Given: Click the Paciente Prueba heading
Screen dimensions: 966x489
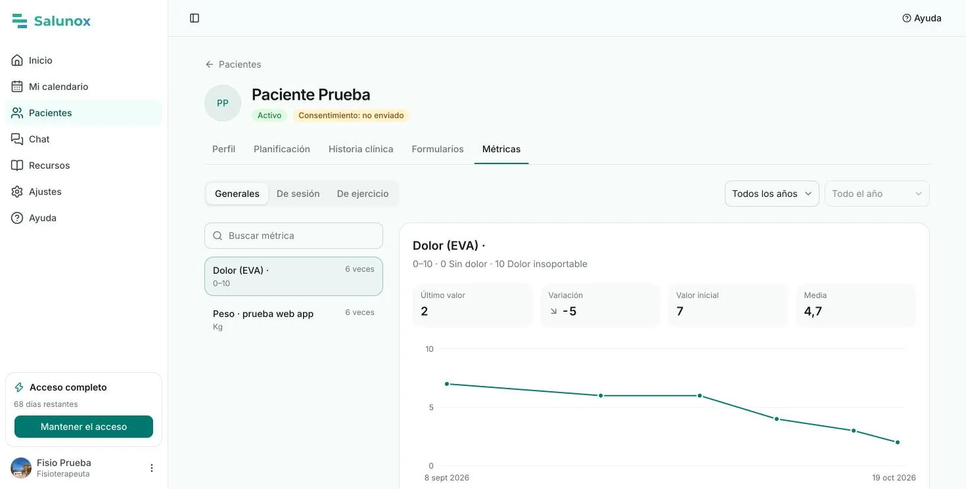Looking at the screenshot, I should tap(311, 95).
